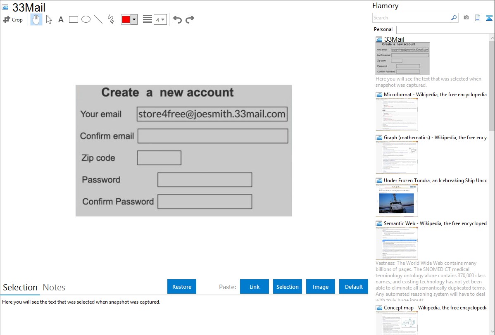This screenshot has width=495, height=335.
Task: Click the search magnifier icon
Action: click(454, 18)
